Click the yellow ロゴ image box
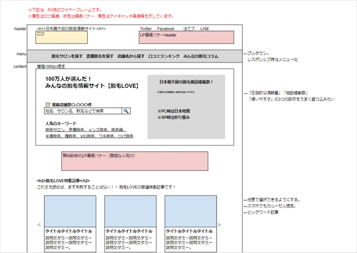The image size is (357, 253). point(61,37)
